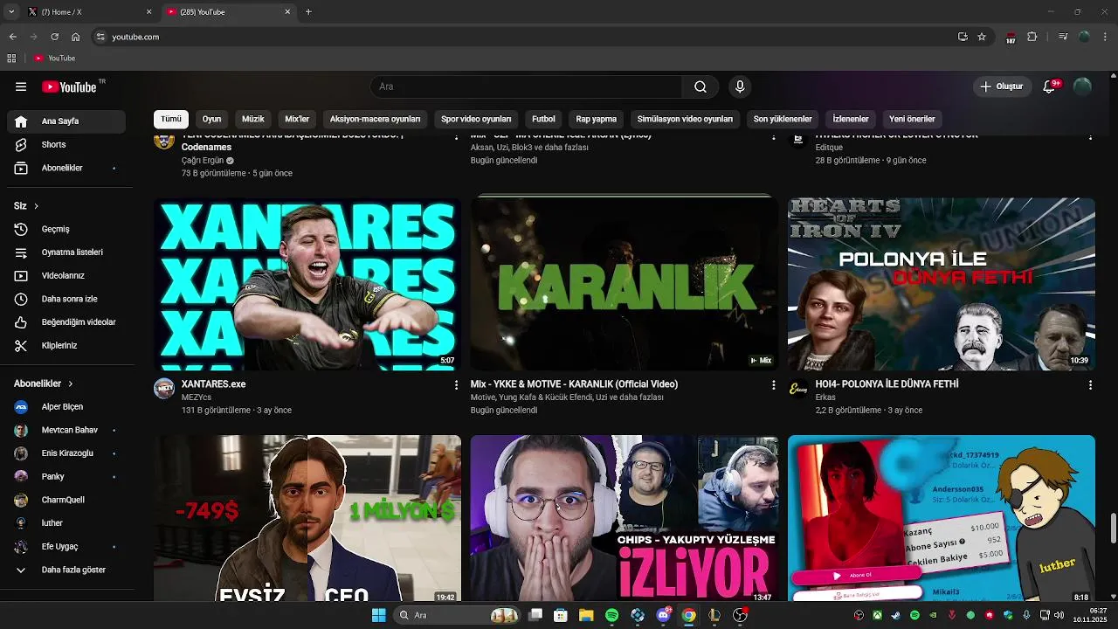Select the Rap yapma chip
This screenshot has height=629, width=1118.
tap(597, 119)
